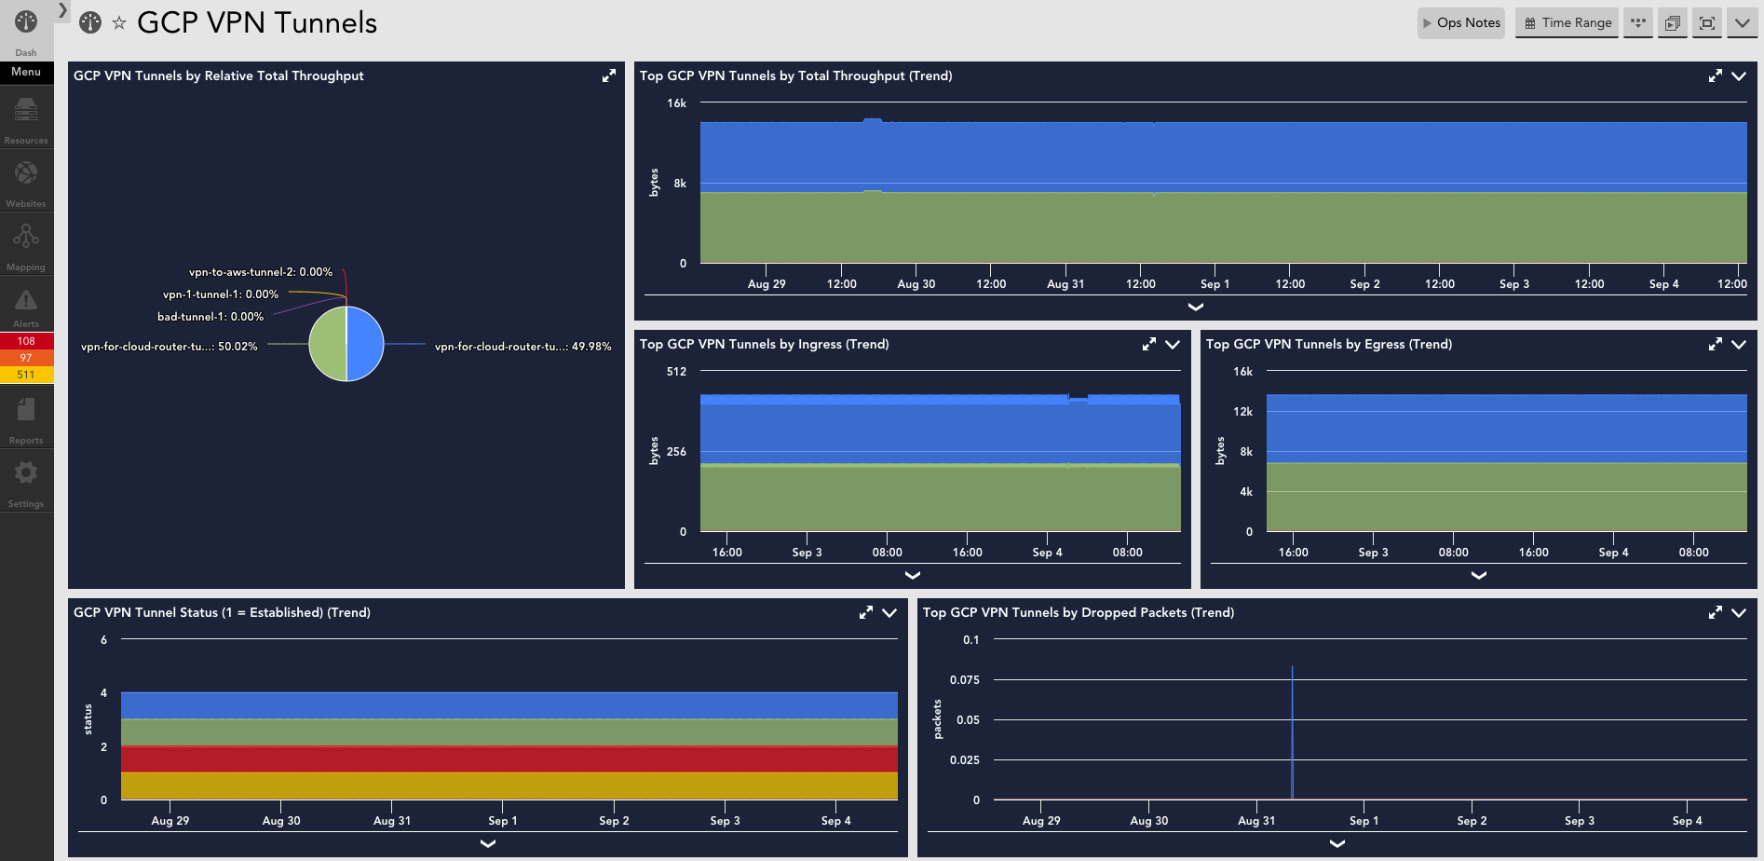This screenshot has width=1764, height=861.
Task: View the 511 warning alerts count
Action: click(x=26, y=375)
